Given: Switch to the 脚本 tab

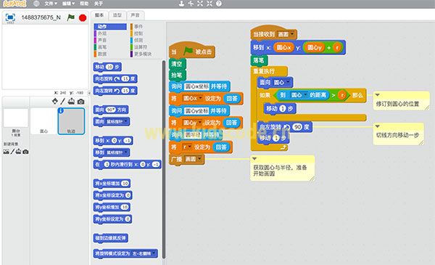Looking at the screenshot, I should tap(99, 15).
